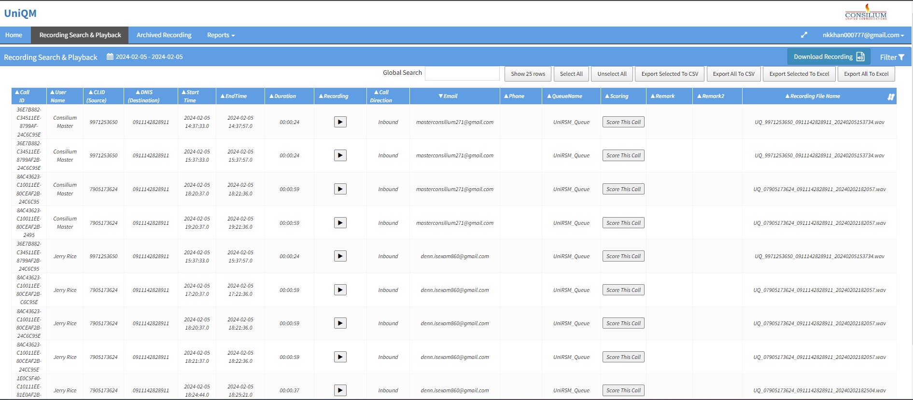
Task: Click the fullscreen expand arrows icon
Action: pos(804,35)
